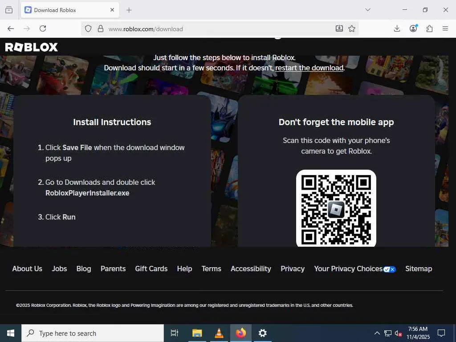
Task: Click the browser forward arrow
Action: click(27, 28)
